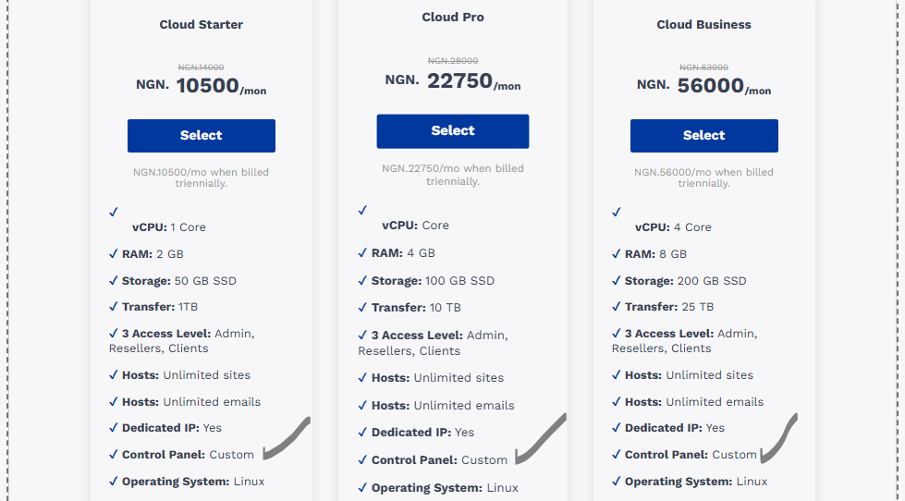
Task: Click Hosts: Unlimited sites in Cloud Pro
Action: (x=437, y=377)
